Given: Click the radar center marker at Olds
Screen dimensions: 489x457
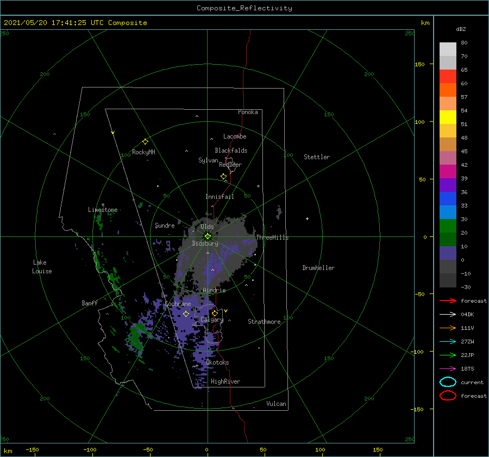Looking at the screenshot, I should 208,236.
